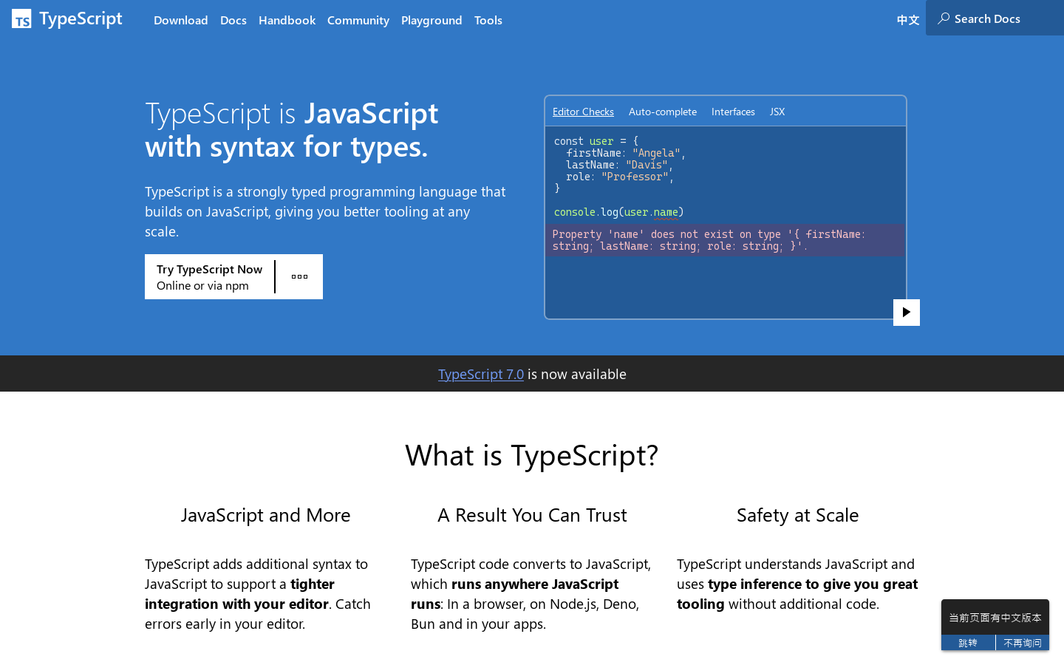Open the Community page

(358, 20)
